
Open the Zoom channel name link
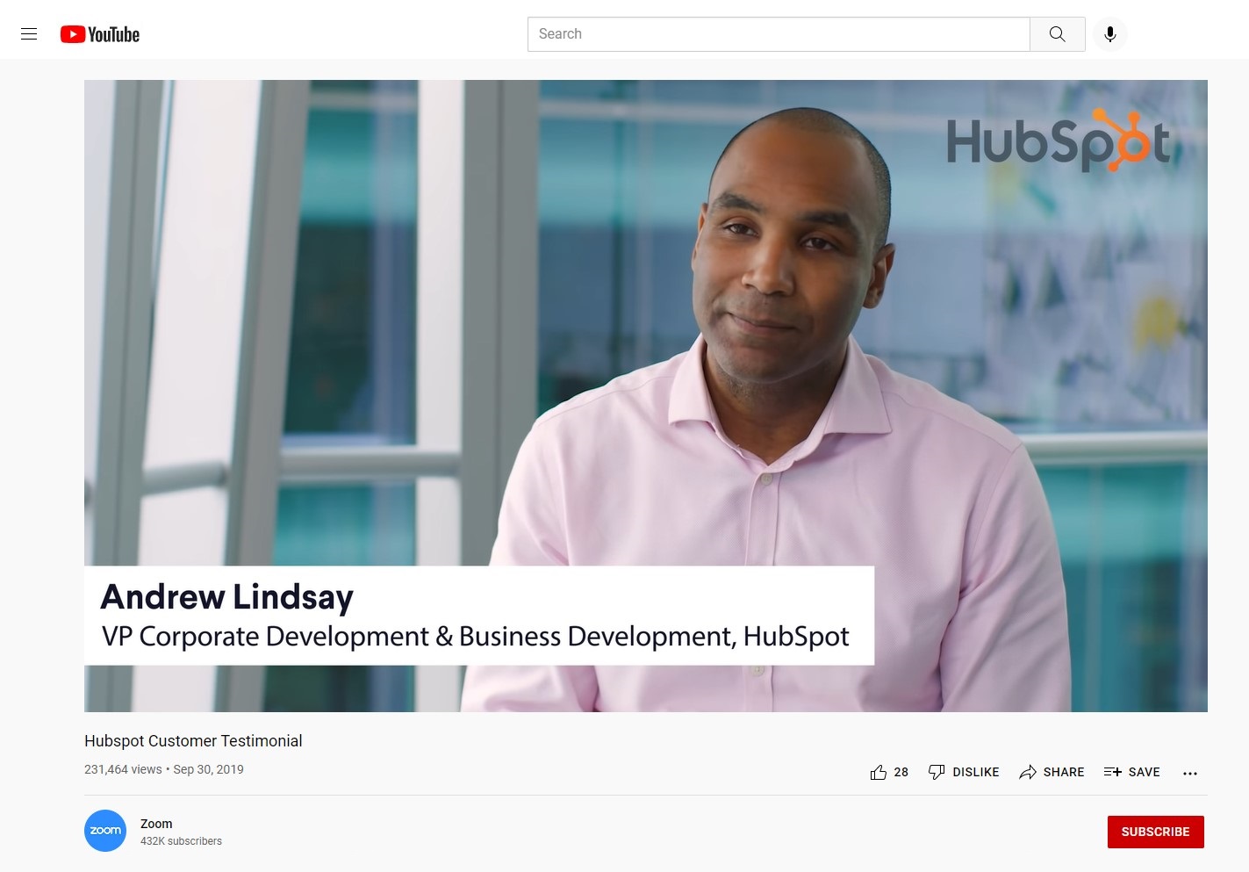coord(156,824)
